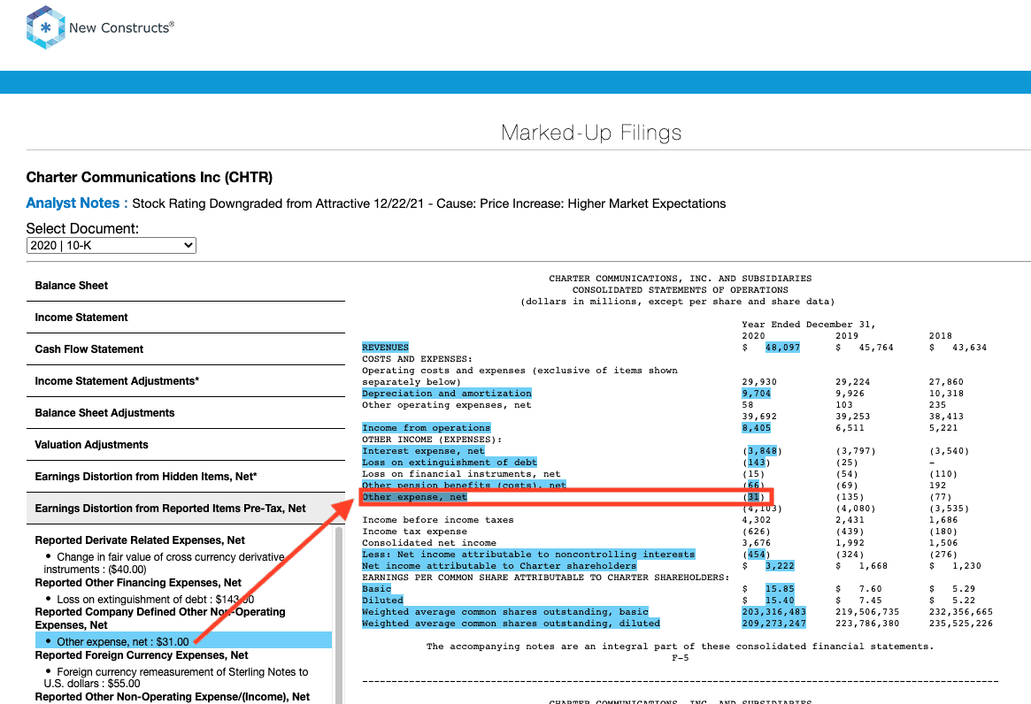1031x704 pixels.
Task: Click the Income tax expense line label
Action: click(x=414, y=532)
